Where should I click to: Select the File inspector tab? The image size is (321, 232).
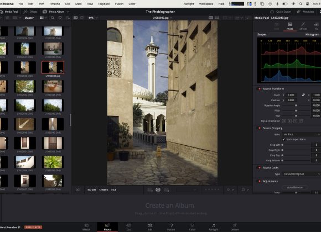click(316, 26)
